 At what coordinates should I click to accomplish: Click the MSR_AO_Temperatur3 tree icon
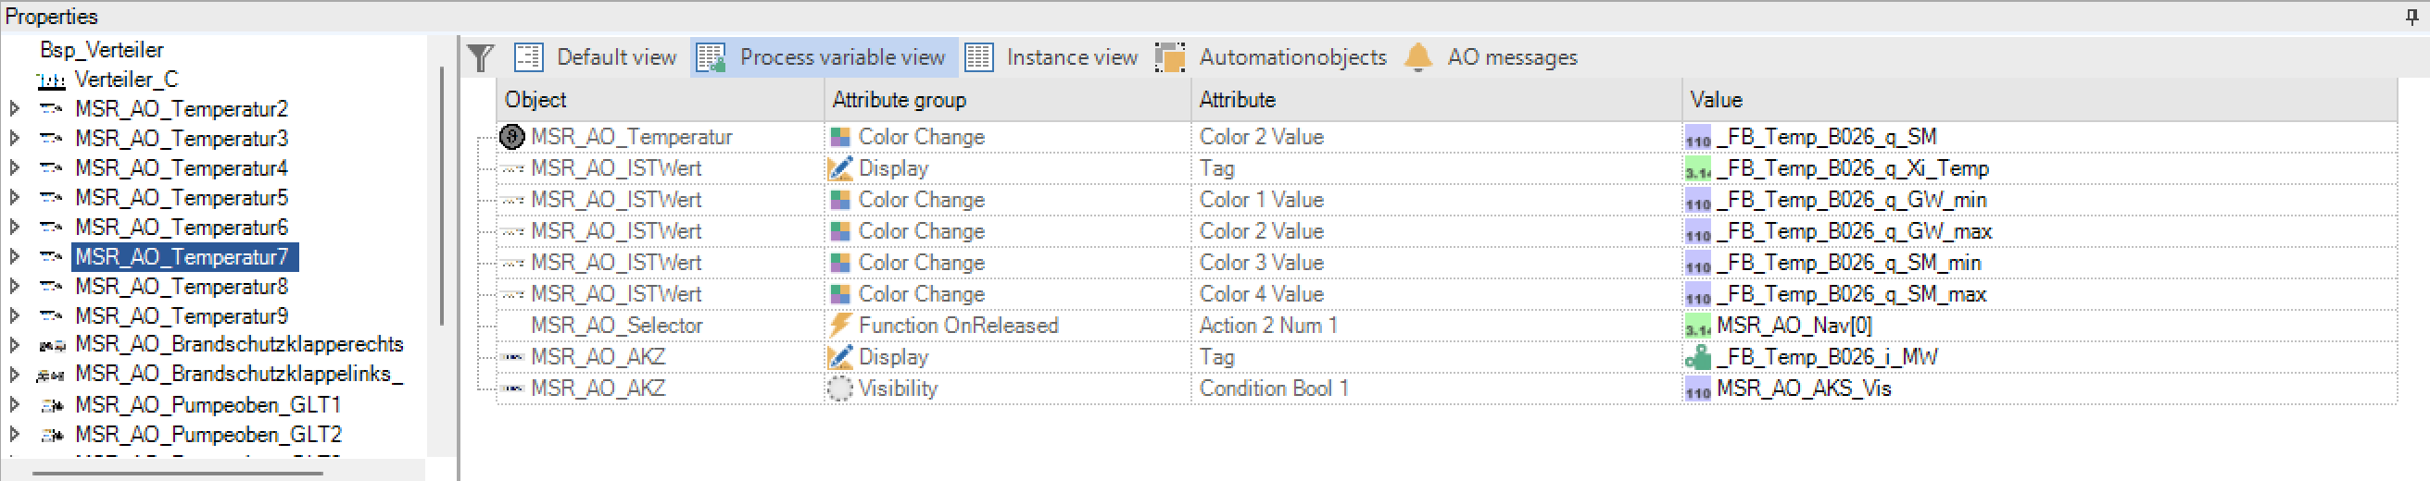click(51, 139)
